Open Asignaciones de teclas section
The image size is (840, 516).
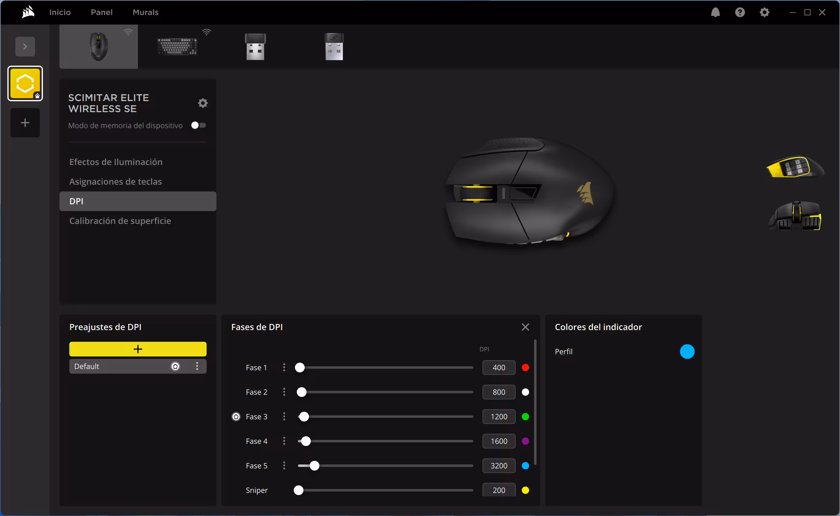click(x=116, y=182)
